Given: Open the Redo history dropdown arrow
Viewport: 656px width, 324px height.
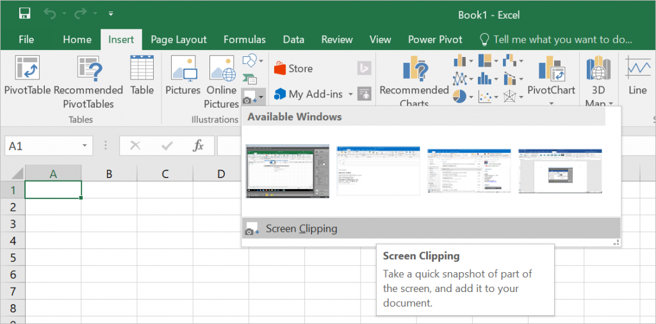Looking at the screenshot, I should 94,14.
